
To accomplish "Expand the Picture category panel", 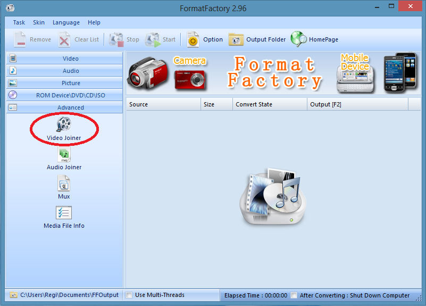I will coord(64,82).
